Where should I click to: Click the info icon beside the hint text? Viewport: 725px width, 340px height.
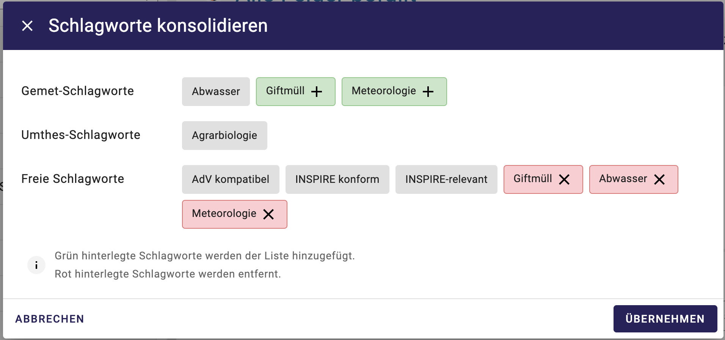pos(36,265)
